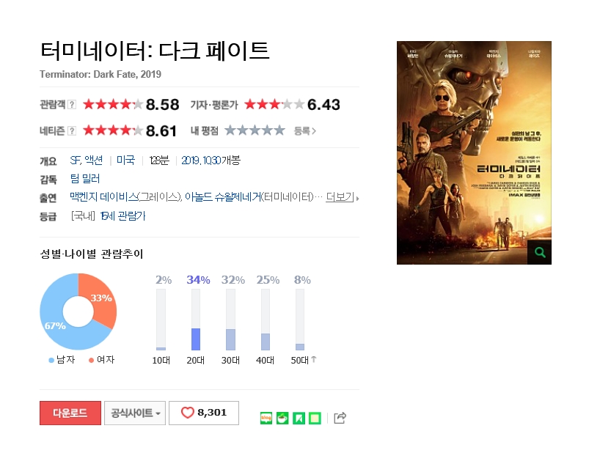Click the light green square share icon

pos(315,418)
